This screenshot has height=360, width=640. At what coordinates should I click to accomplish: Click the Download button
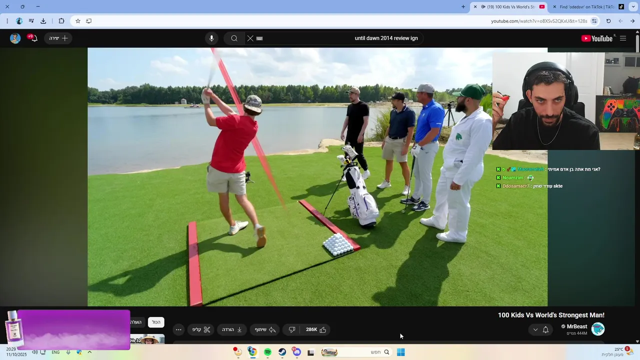click(232, 329)
